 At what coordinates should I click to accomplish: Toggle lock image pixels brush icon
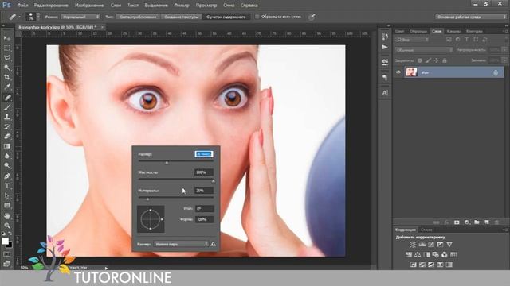(x=428, y=60)
